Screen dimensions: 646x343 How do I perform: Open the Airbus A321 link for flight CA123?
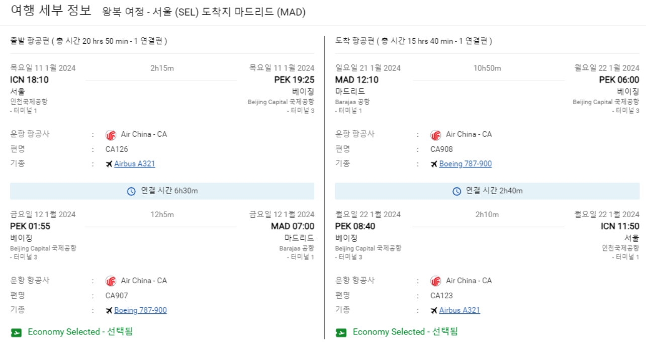pyautogui.click(x=459, y=310)
